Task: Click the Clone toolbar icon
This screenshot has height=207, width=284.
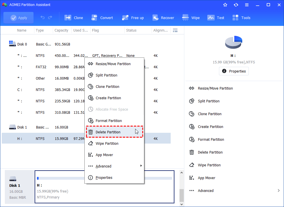Action: click(x=74, y=18)
